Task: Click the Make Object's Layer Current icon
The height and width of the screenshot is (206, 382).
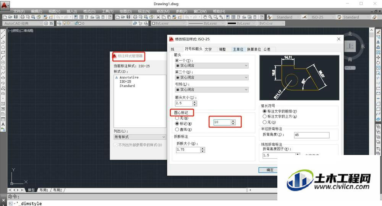Action: [x=135, y=23]
